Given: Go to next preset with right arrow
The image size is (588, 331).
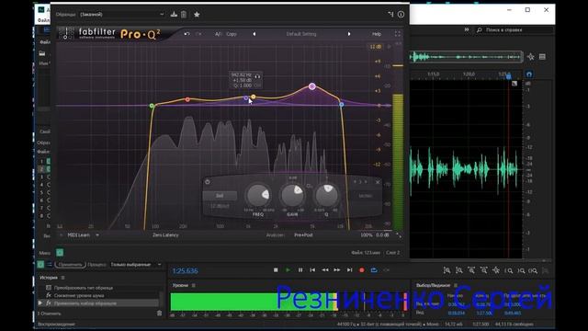Looking at the screenshot, I should [349, 34].
